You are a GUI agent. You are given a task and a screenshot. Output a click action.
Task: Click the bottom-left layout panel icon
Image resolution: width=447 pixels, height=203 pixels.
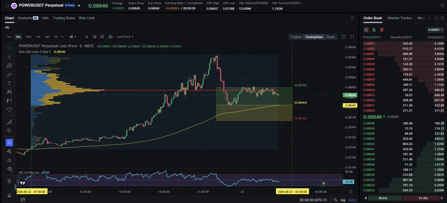click(23, 200)
